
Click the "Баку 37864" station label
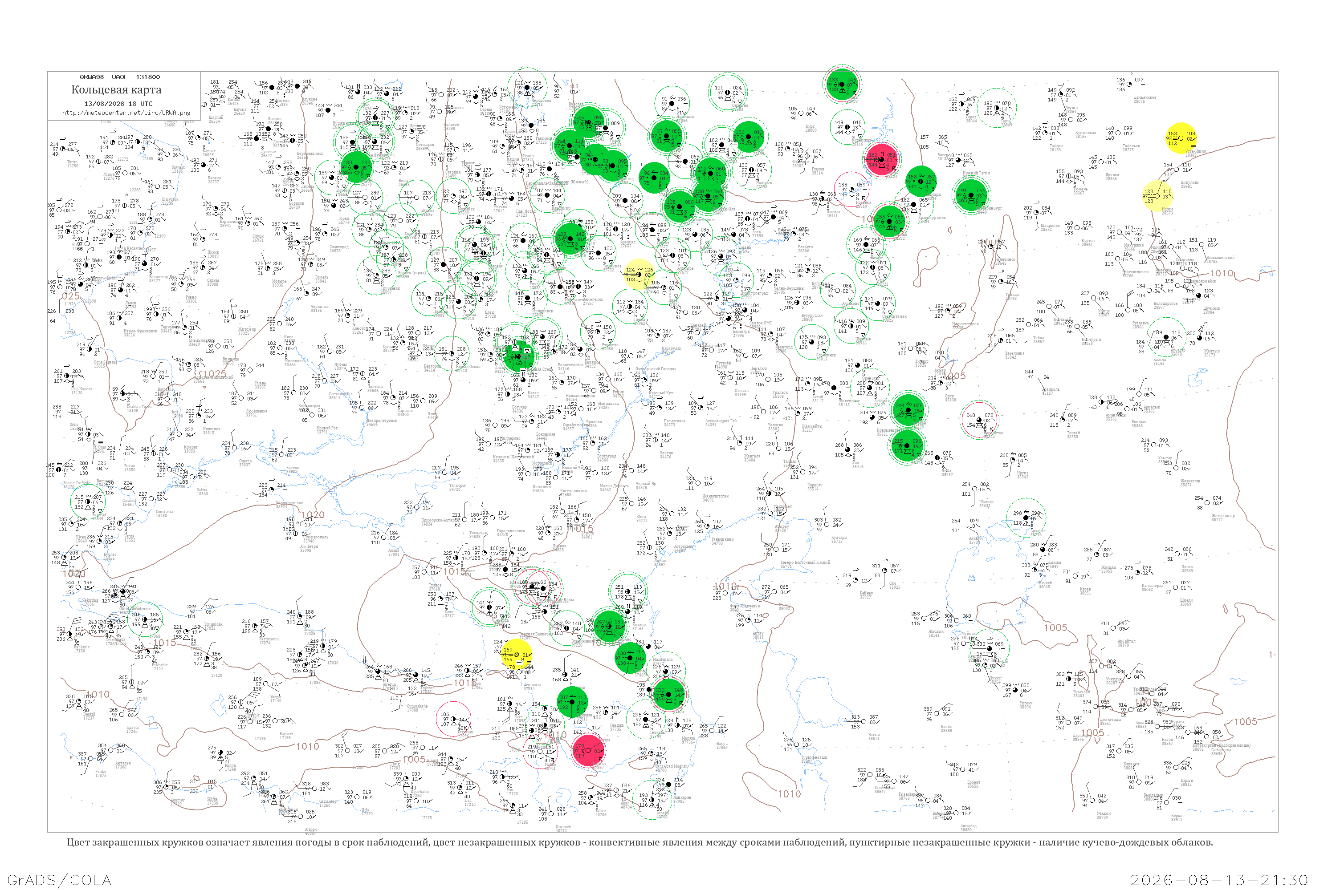[x=721, y=746]
